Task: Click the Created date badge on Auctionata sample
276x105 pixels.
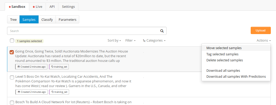Action: pos(32,67)
